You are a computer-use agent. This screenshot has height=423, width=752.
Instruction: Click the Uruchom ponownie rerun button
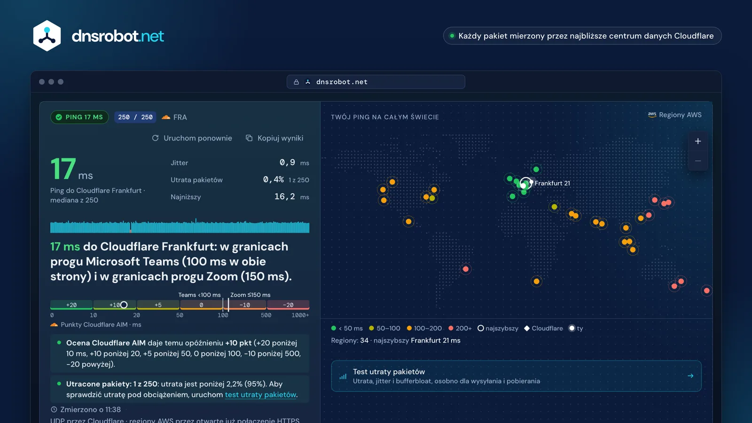[x=192, y=138]
